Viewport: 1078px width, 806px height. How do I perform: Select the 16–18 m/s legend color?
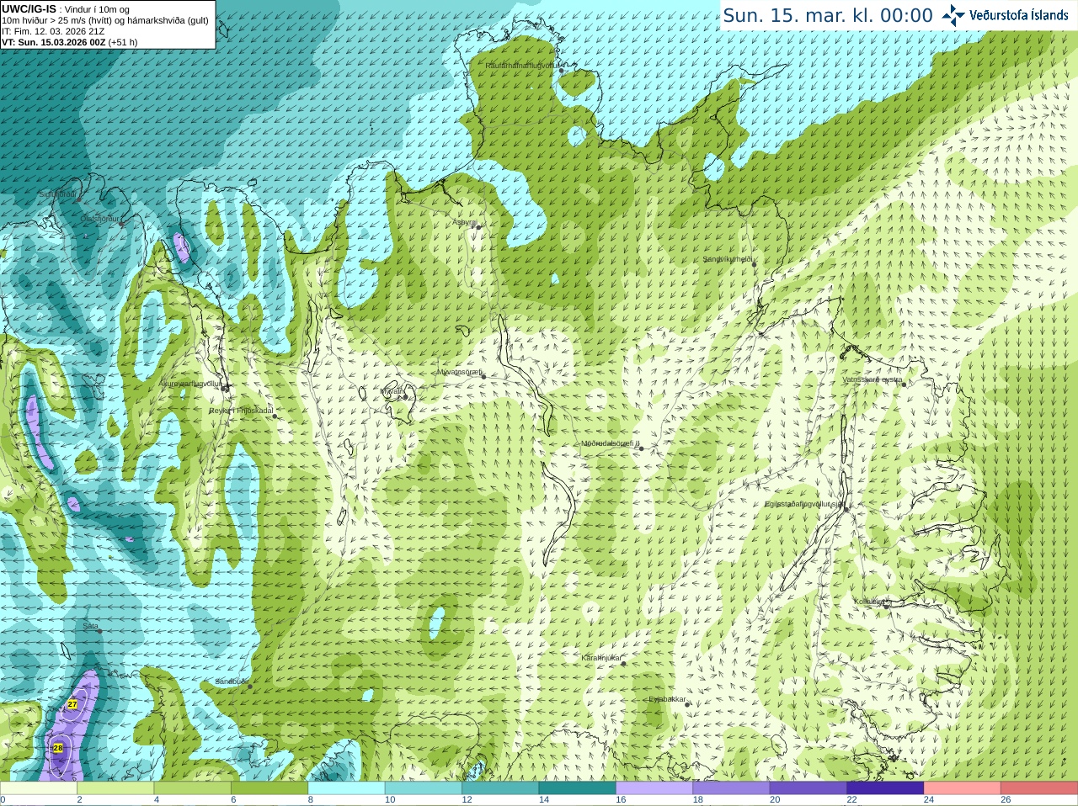click(654, 788)
